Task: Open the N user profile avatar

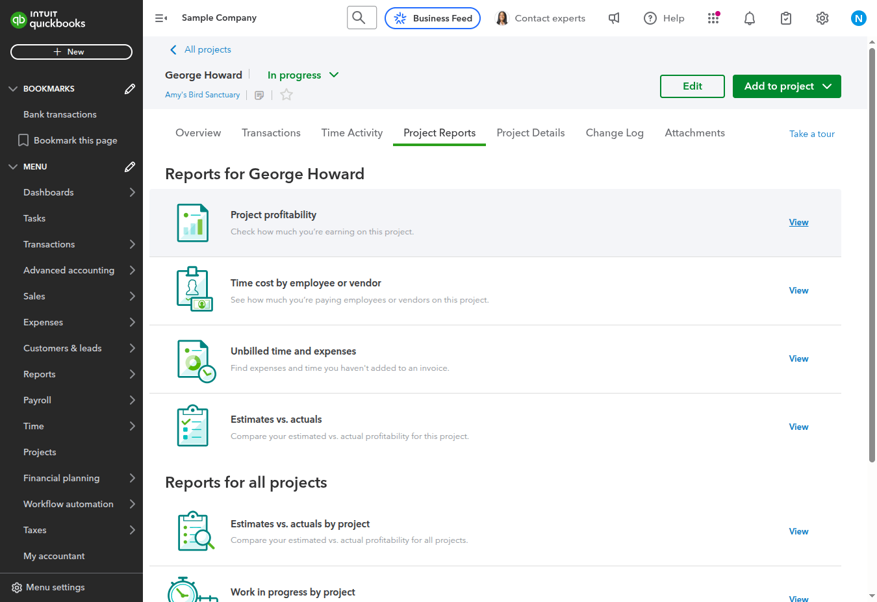Action: pyautogui.click(x=859, y=18)
